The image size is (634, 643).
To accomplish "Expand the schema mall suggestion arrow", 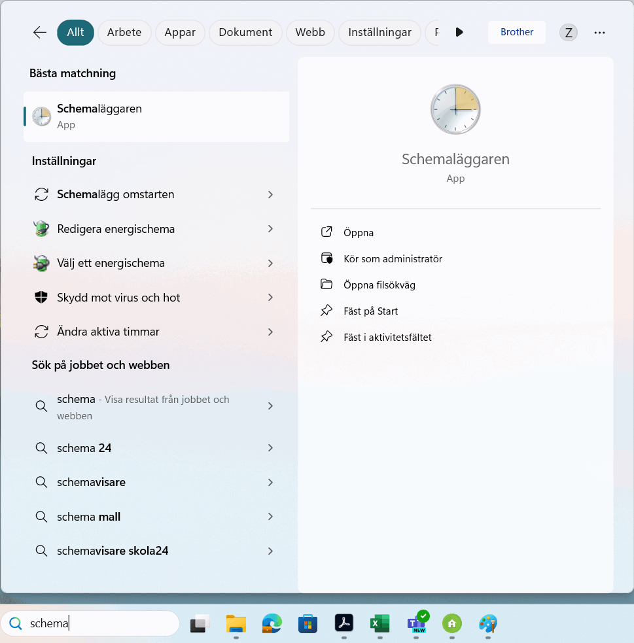I will [x=270, y=517].
